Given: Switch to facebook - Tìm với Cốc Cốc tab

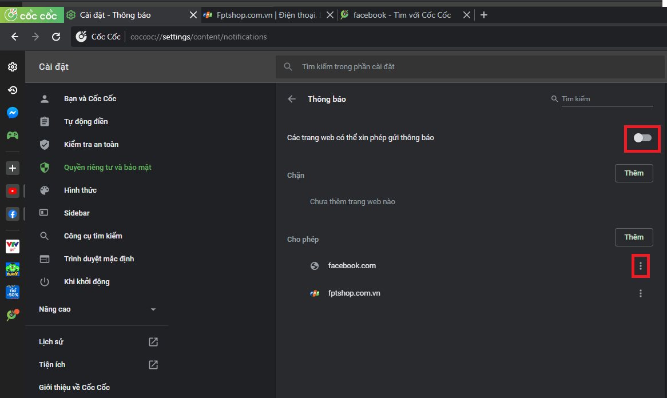Looking at the screenshot, I should pyautogui.click(x=406, y=15).
